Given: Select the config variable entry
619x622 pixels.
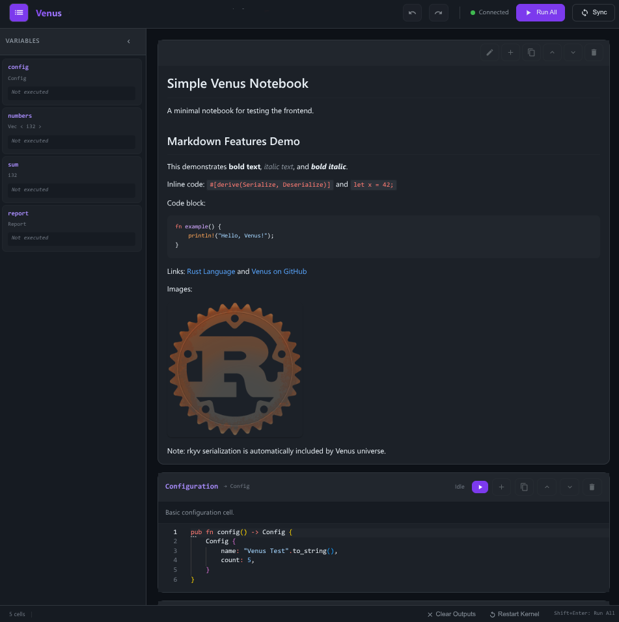Looking at the screenshot, I should (x=72, y=82).
